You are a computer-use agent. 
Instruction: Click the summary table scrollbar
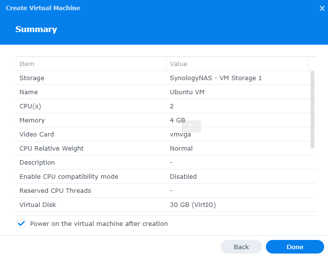coord(312,110)
